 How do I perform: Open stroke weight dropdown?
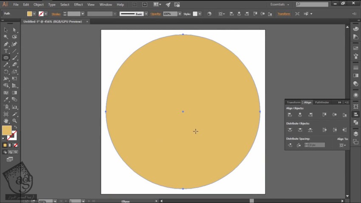[x=83, y=14]
